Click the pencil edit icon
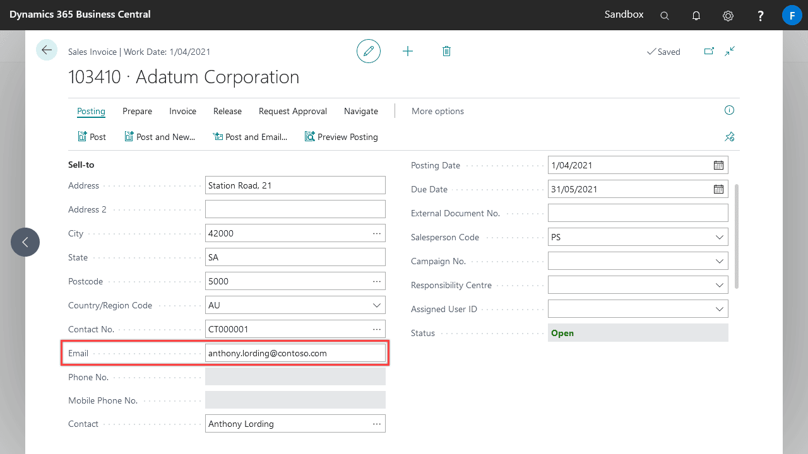Screen dimensions: 808x454 pyautogui.click(x=369, y=51)
